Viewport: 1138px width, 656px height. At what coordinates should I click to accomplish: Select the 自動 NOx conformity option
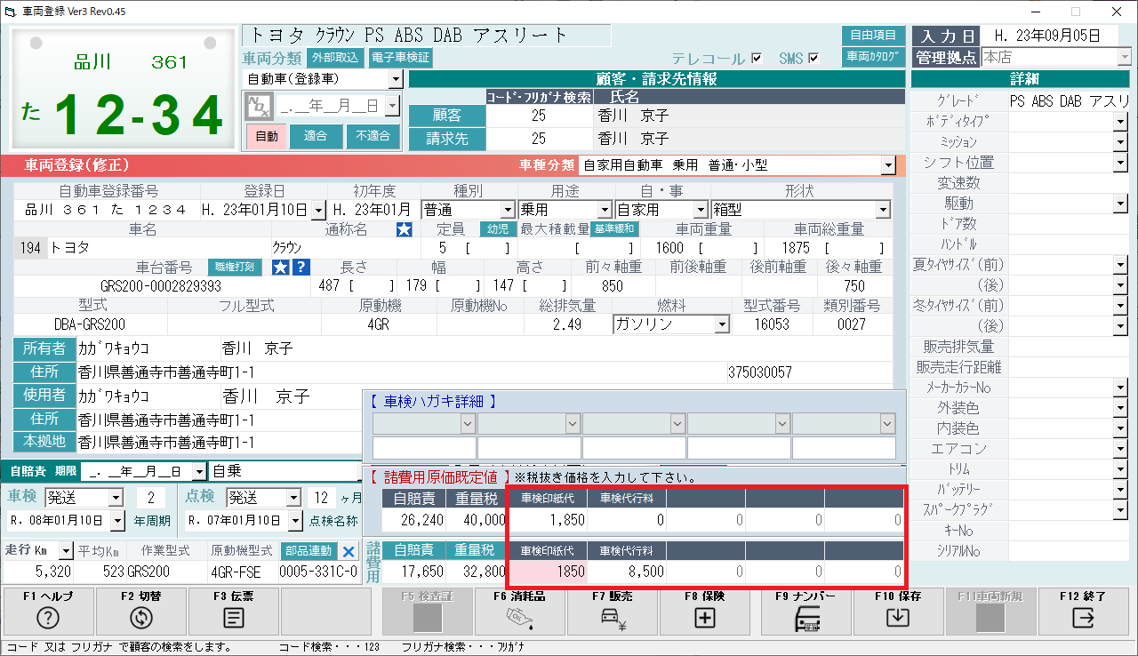click(x=266, y=137)
